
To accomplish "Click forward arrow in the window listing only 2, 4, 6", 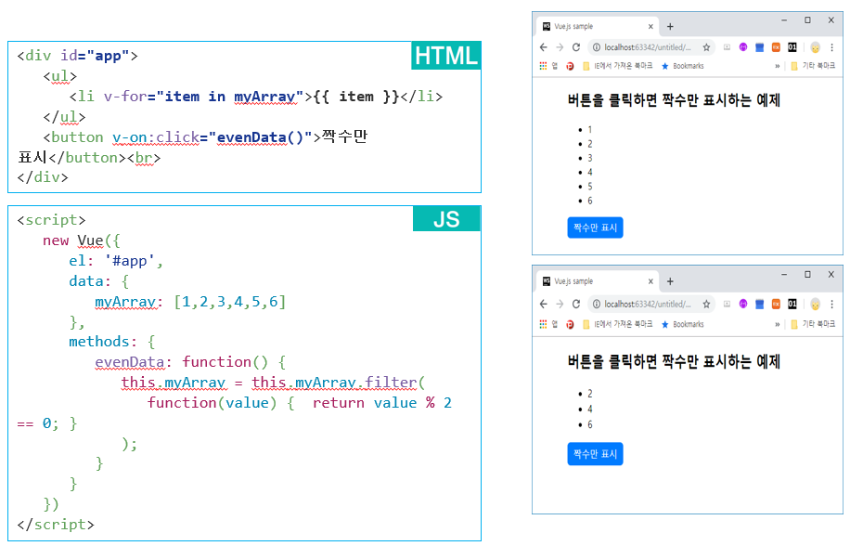I will coord(560,305).
